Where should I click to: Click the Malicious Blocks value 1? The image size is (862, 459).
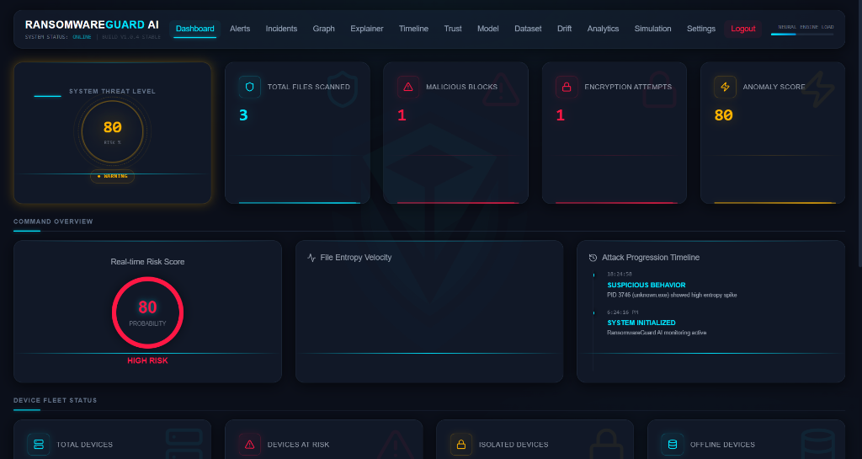pyautogui.click(x=402, y=115)
